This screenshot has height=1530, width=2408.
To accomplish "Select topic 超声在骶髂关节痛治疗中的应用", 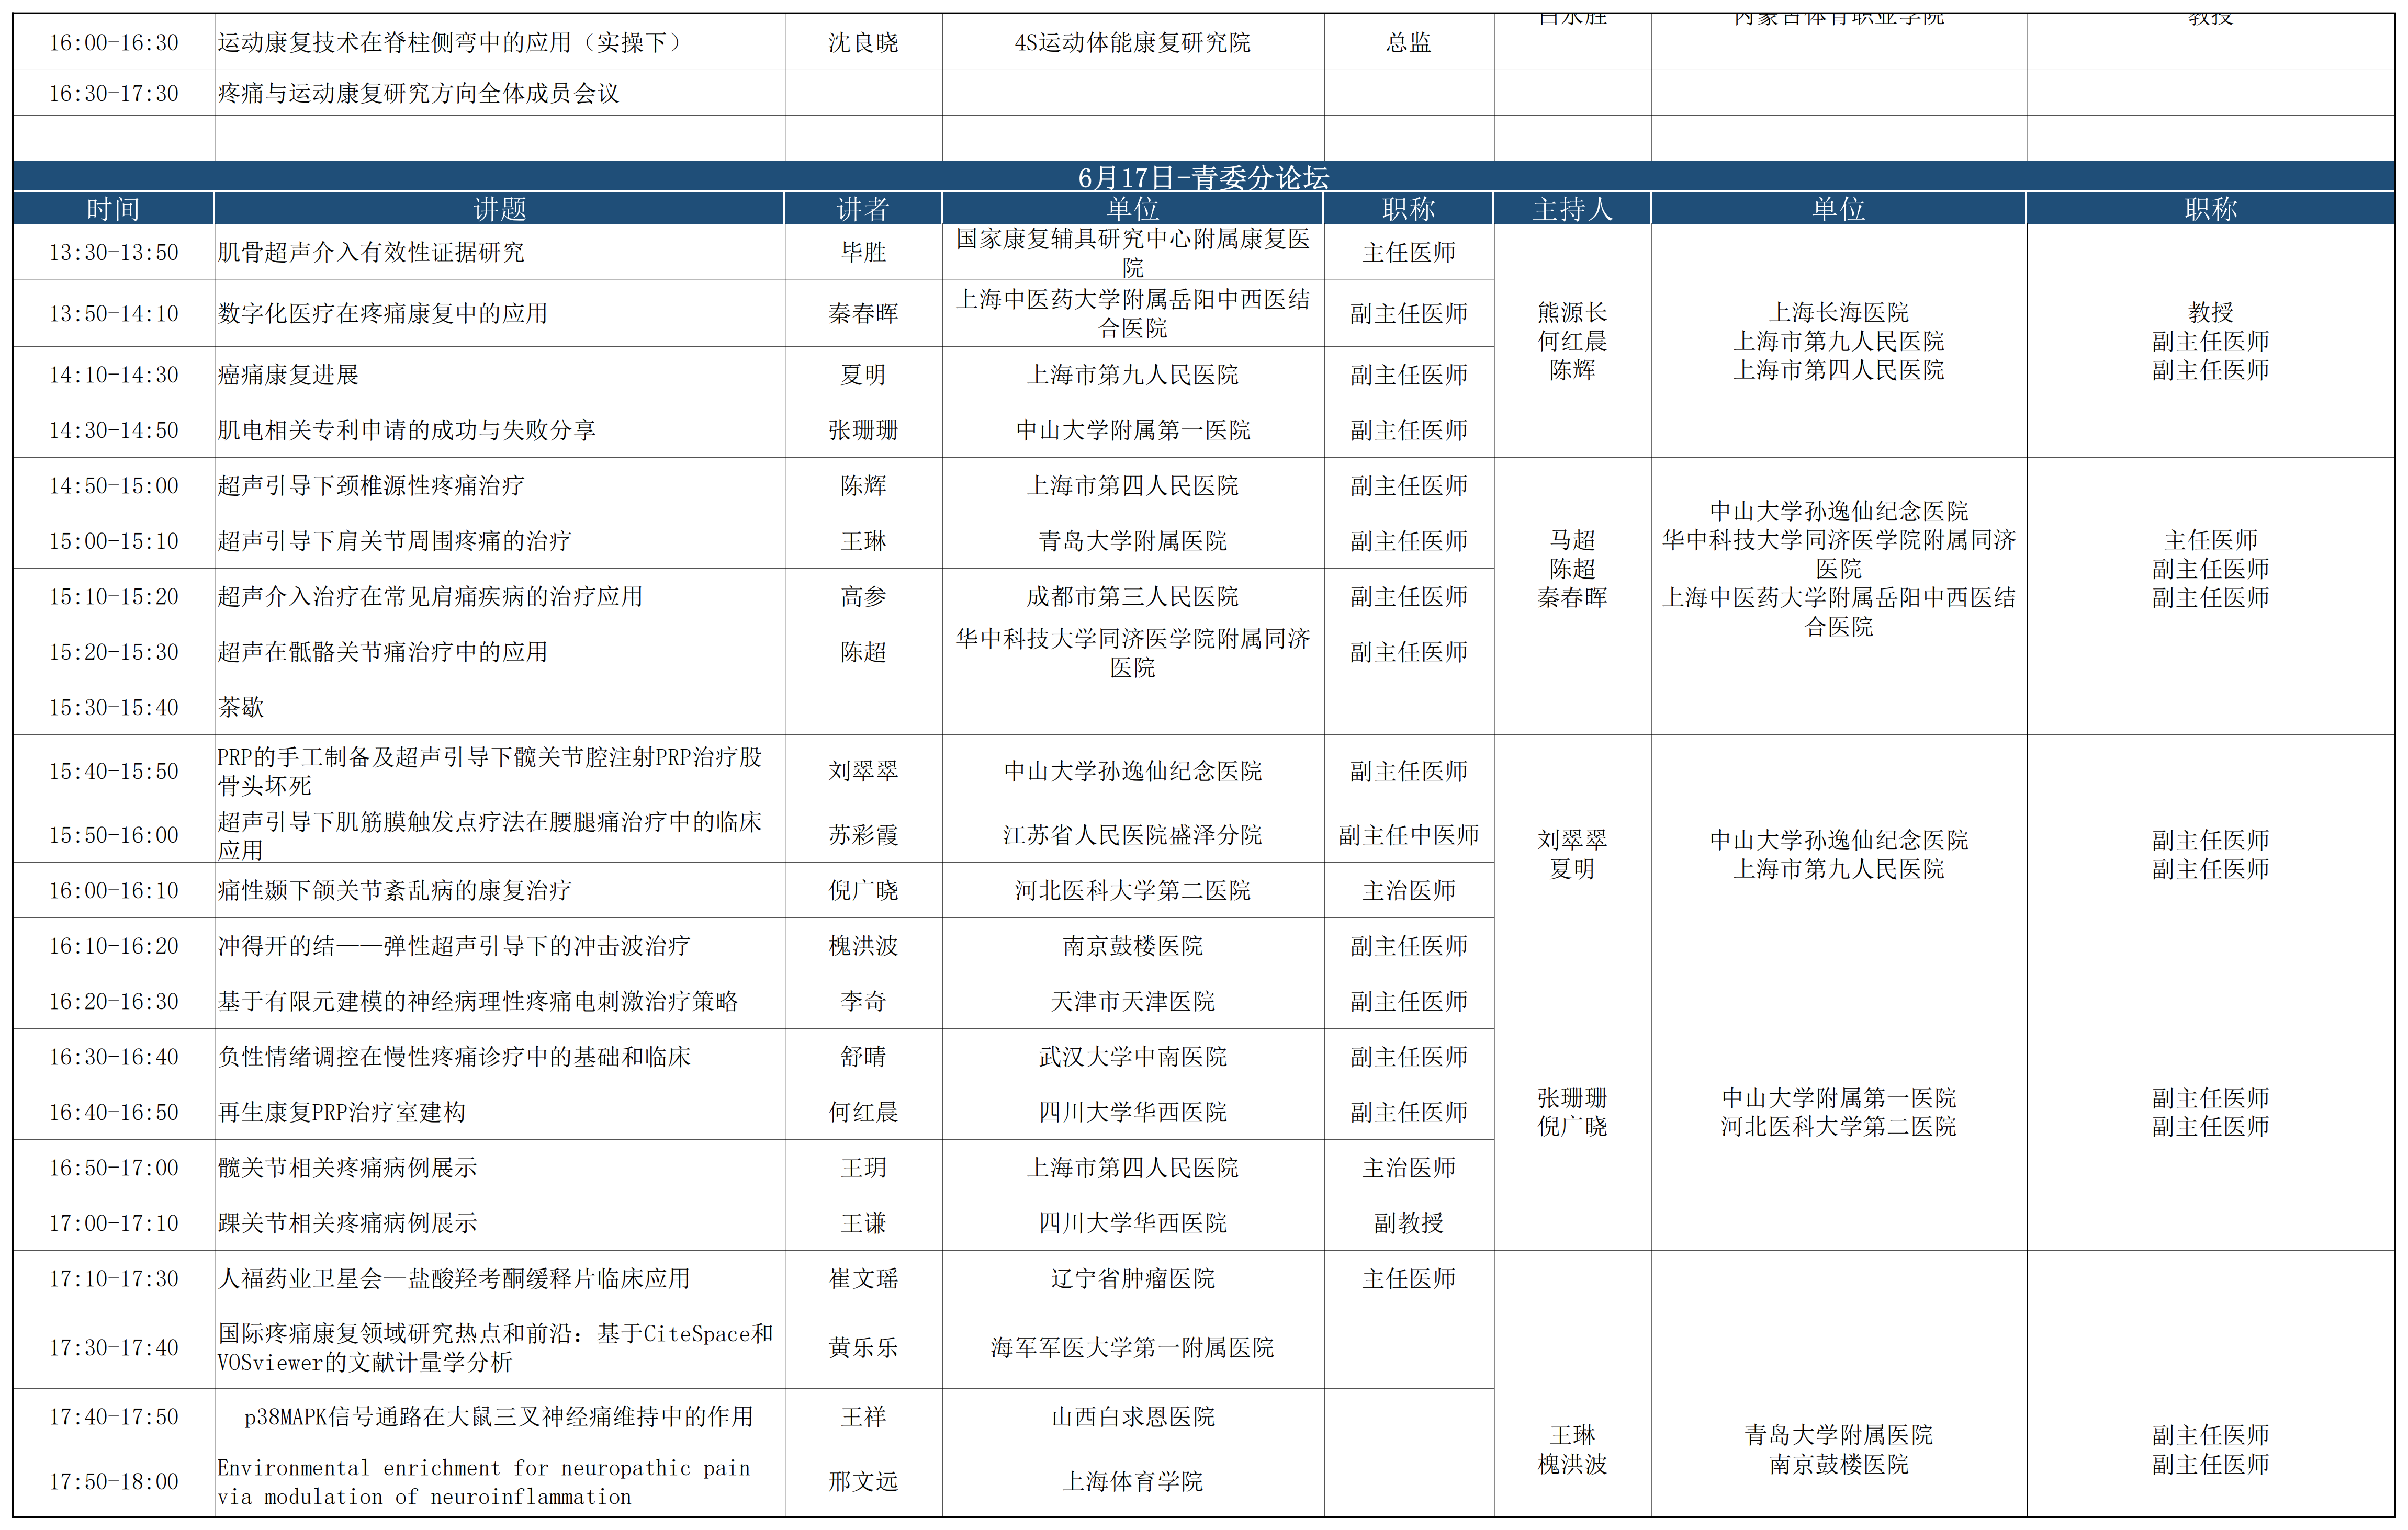I will [x=383, y=652].
